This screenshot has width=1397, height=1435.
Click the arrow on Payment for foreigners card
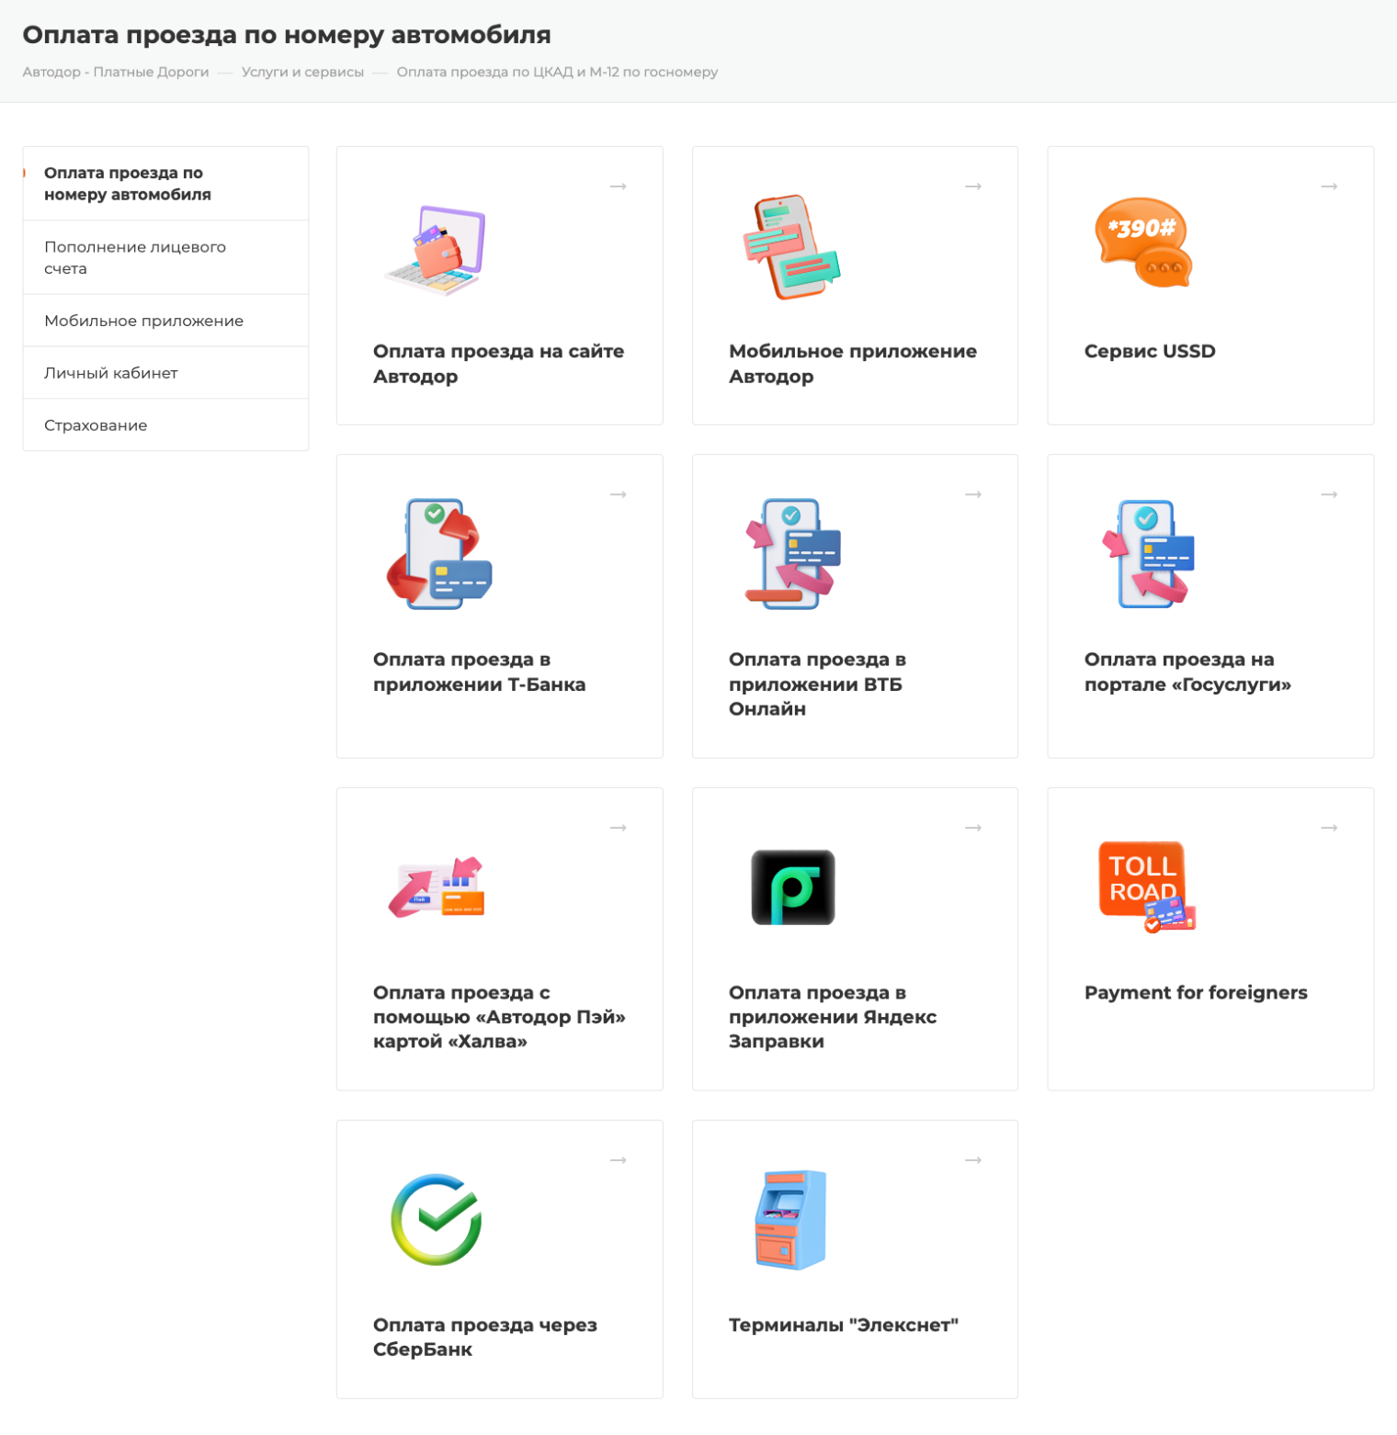(x=1329, y=828)
